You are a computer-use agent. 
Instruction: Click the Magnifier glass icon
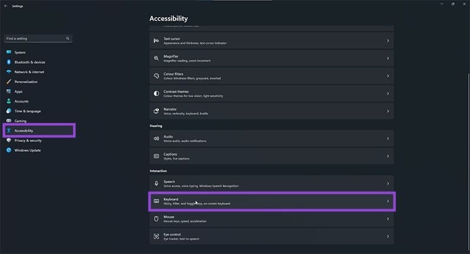156,58
